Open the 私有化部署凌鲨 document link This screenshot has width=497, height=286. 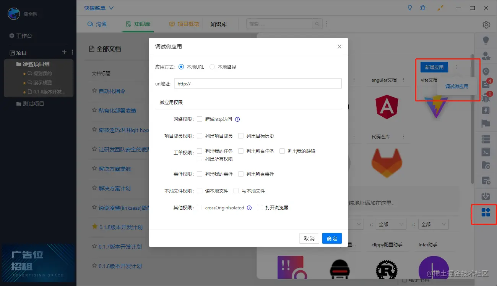(x=117, y=111)
